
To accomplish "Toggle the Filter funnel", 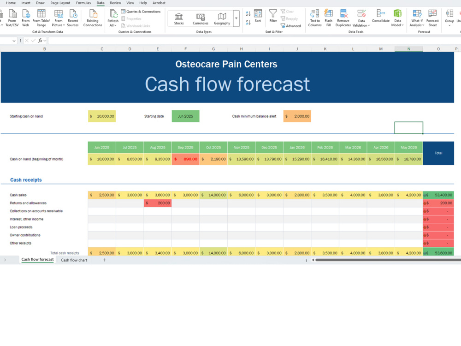I will point(273,16).
